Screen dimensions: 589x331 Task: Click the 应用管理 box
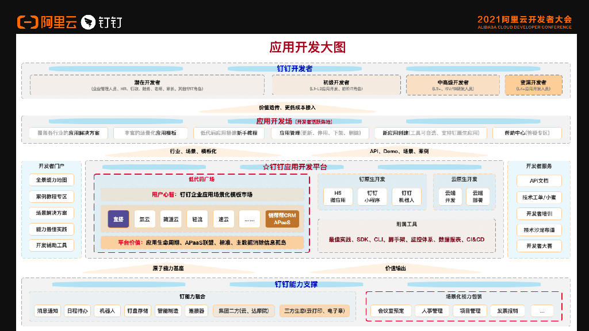(320, 133)
